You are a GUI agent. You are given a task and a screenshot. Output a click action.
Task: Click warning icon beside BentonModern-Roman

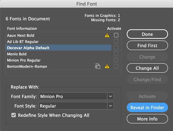click(x=107, y=66)
